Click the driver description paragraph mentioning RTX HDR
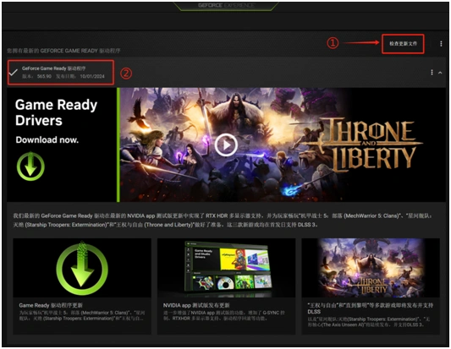The width and height of the screenshot is (451, 349). pos(223,220)
